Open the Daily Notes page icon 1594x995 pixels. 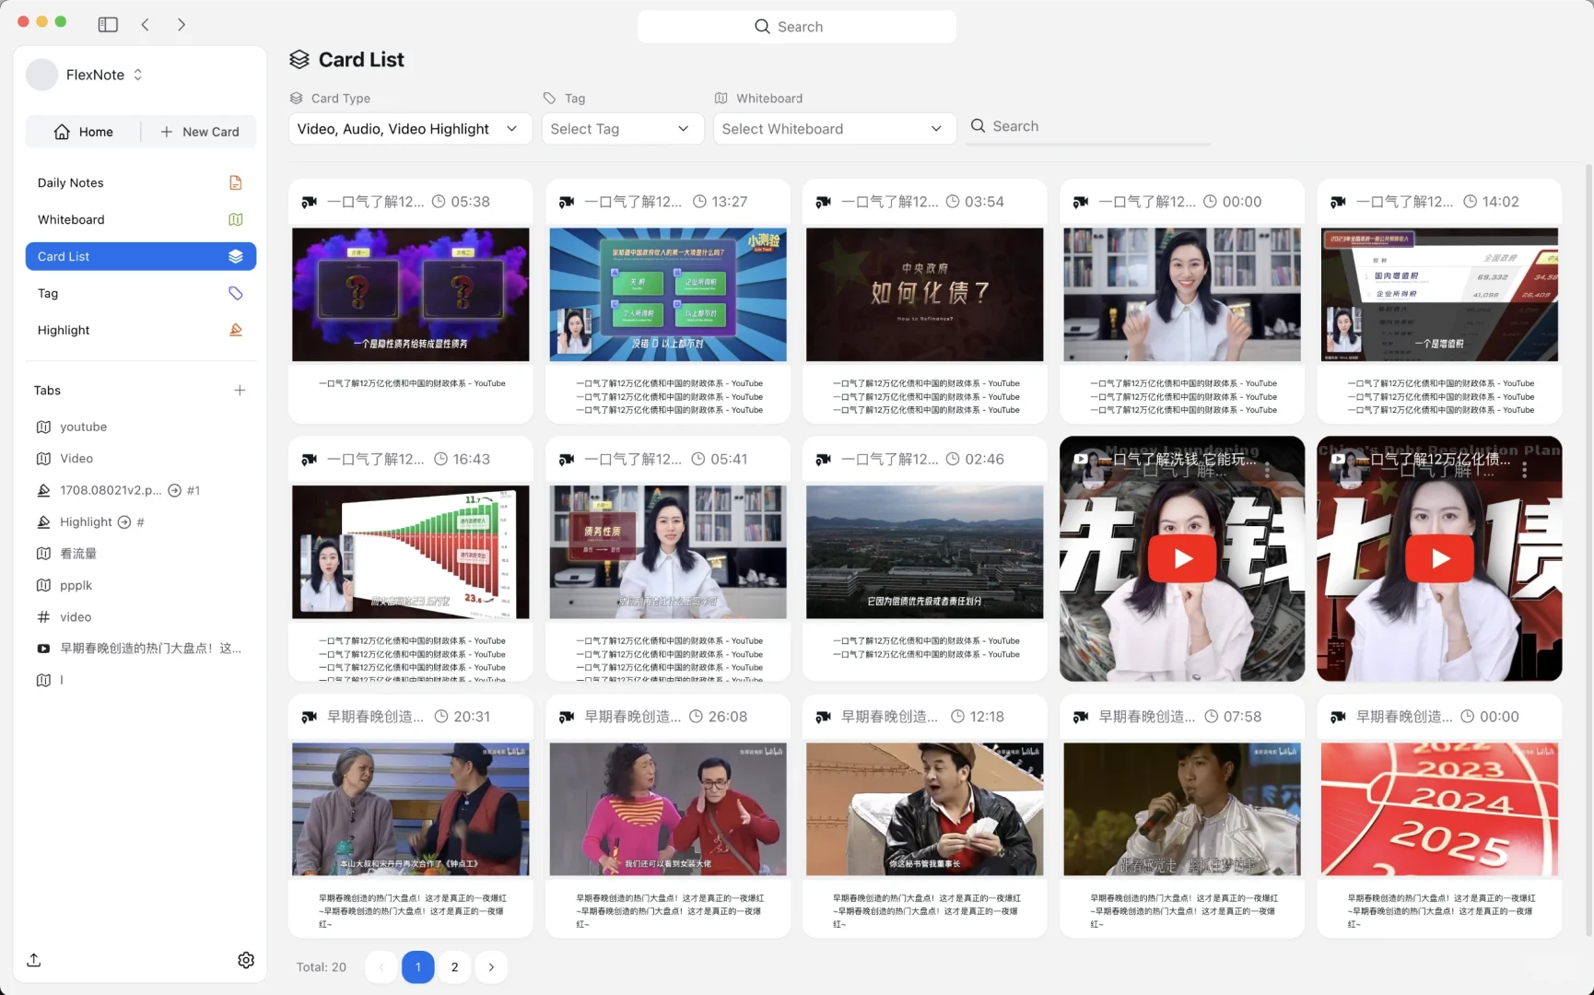[236, 182]
